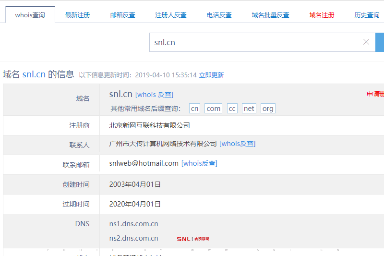
Task: Select the cn suffix button
Action: click(x=194, y=109)
